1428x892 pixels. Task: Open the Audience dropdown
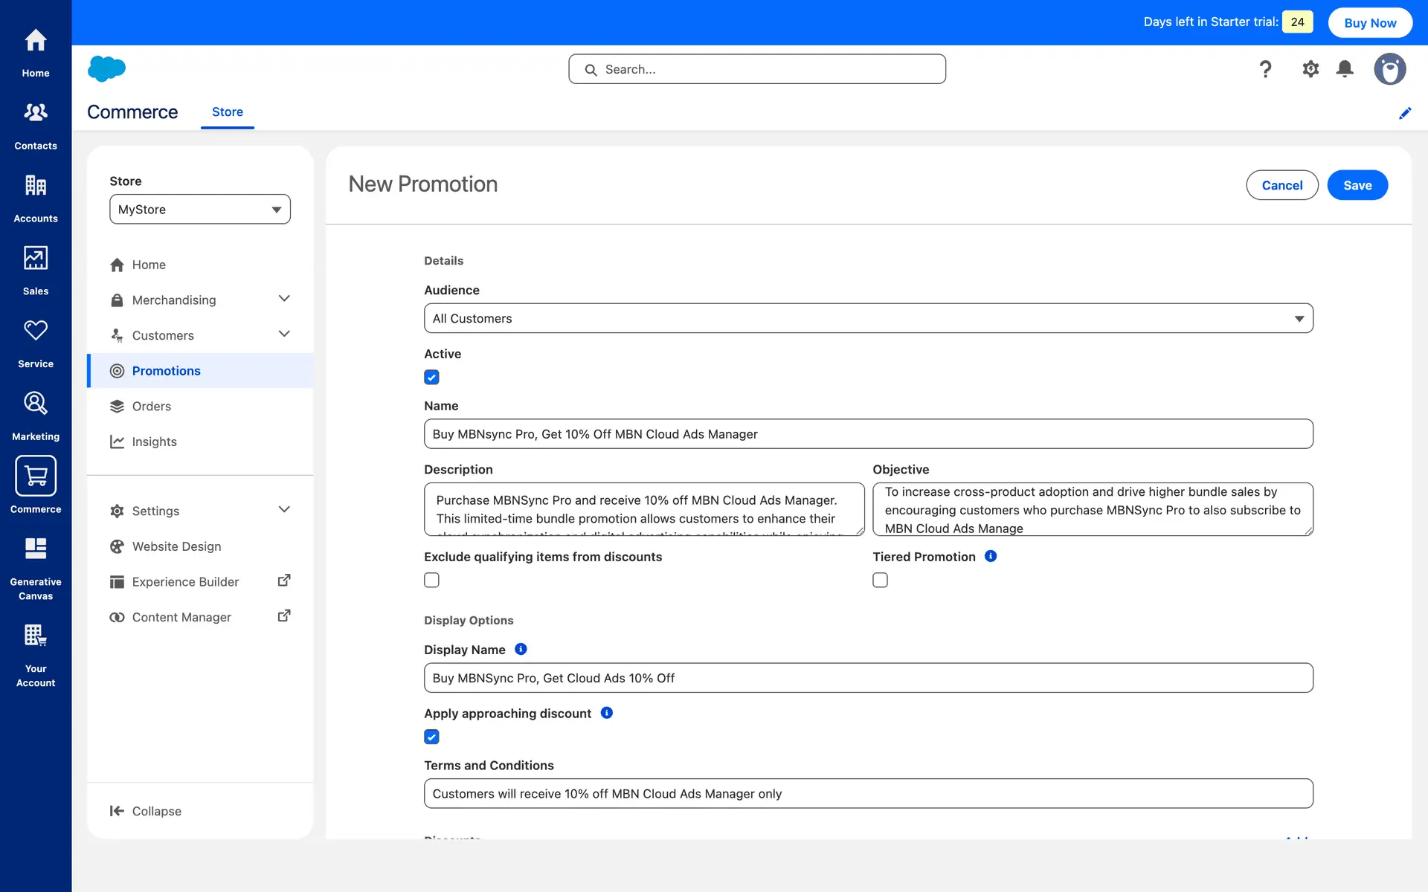868,318
